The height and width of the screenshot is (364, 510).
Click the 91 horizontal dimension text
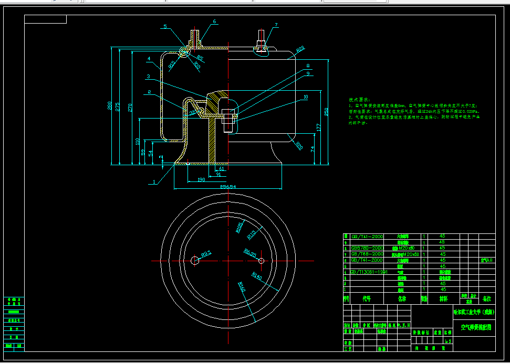coord(218,174)
